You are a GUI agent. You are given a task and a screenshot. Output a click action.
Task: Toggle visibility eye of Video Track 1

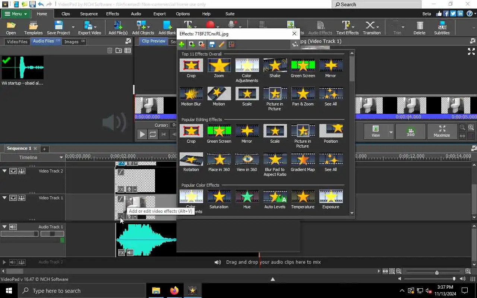pos(13,198)
